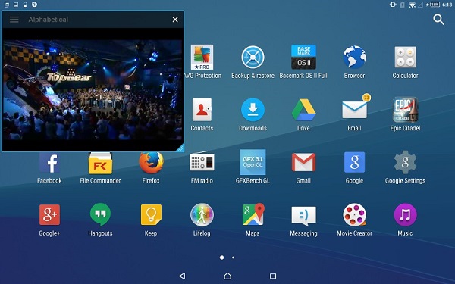This screenshot has width=455, height=284.
Task: Tap the Home navigation button
Action: 227,276
